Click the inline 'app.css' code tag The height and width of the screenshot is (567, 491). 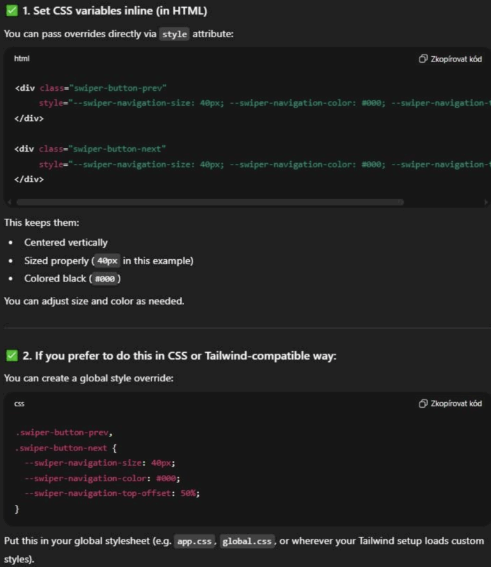(x=194, y=541)
